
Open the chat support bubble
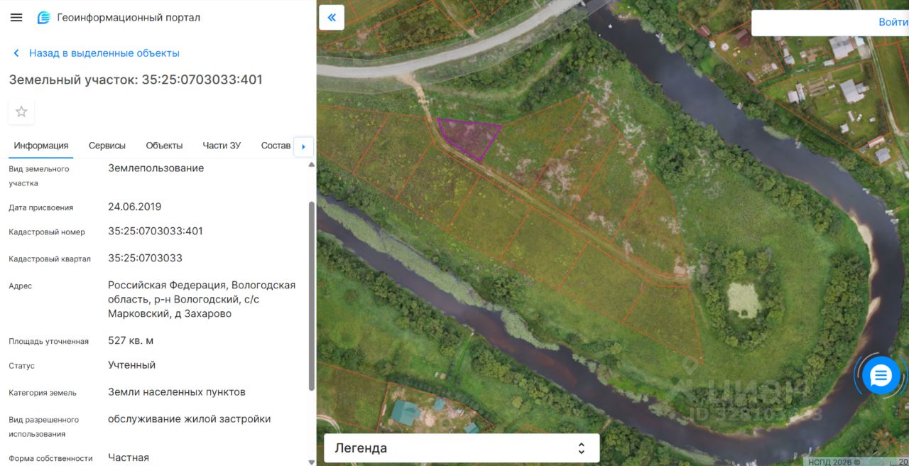click(881, 375)
